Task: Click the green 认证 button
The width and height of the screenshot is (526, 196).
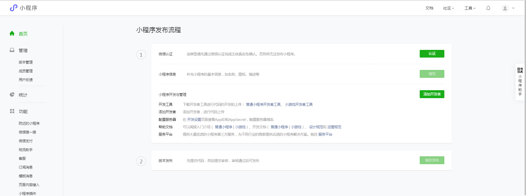Action: pyautogui.click(x=432, y=54)
